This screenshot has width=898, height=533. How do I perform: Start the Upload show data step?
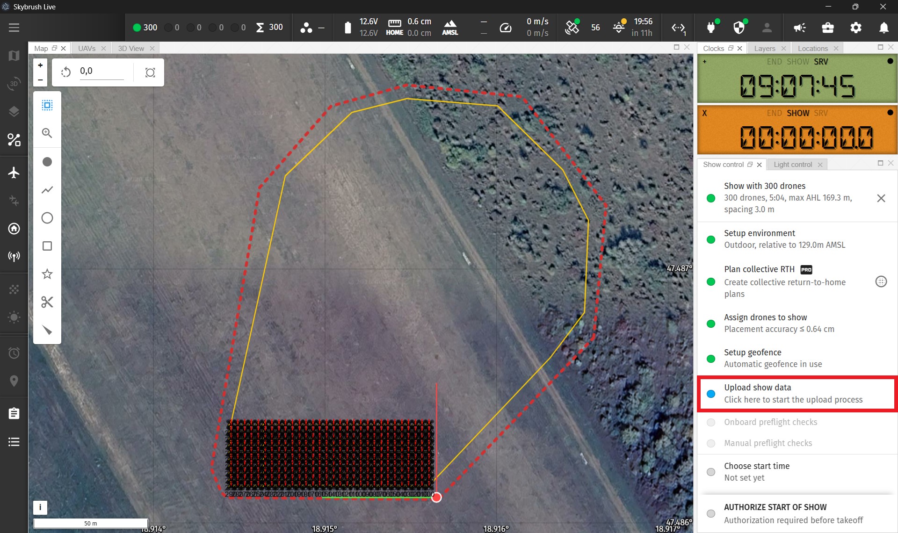[797, 394]
